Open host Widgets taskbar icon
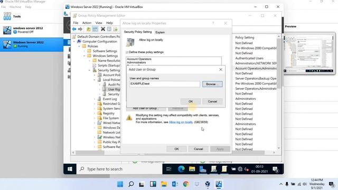This screenshot has height=190, width=338. point(153,184)
